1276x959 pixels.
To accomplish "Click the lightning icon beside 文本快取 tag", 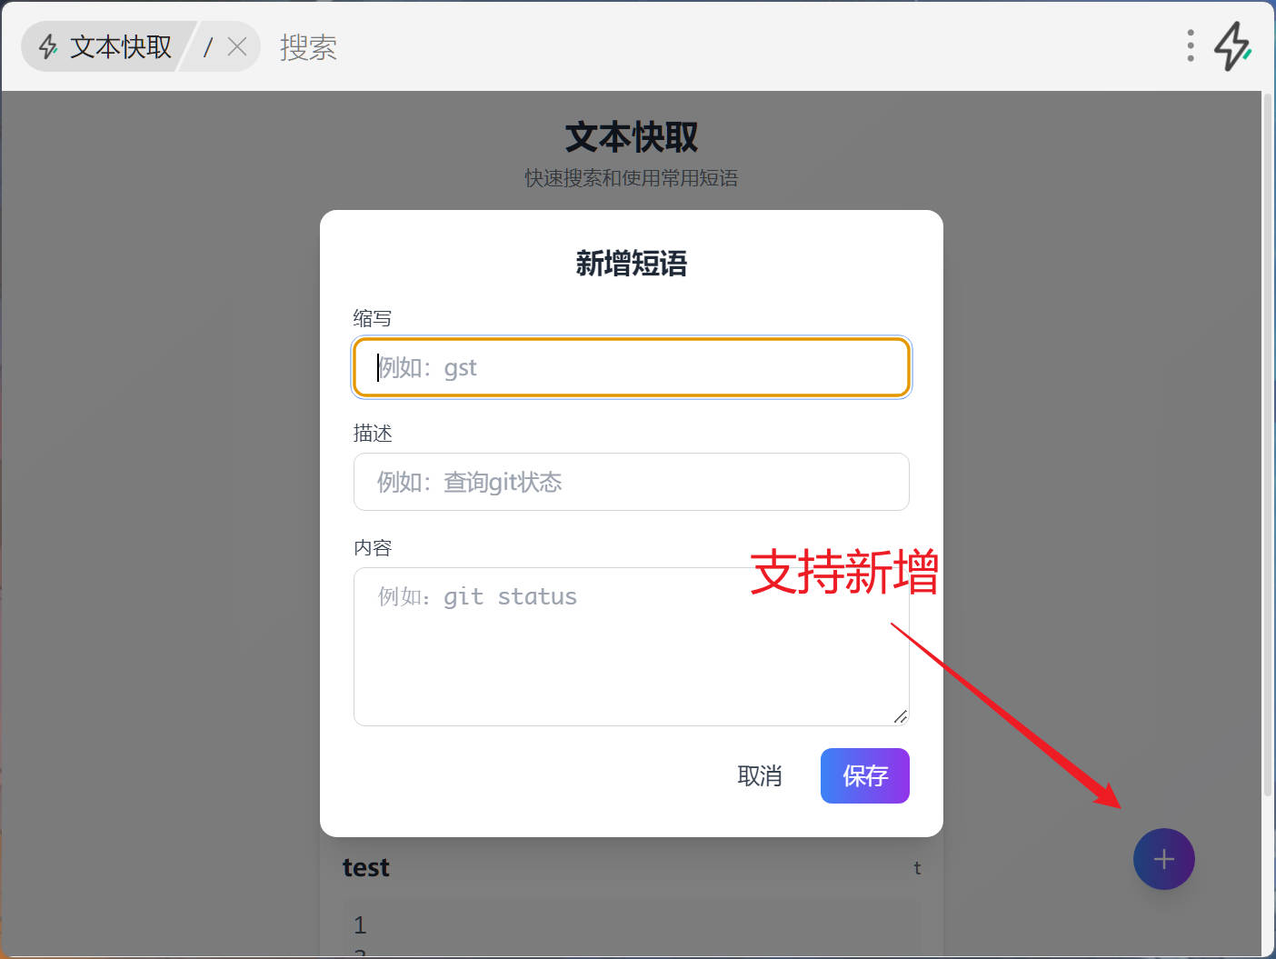I will pyautogui.click(x=49, y=46).
